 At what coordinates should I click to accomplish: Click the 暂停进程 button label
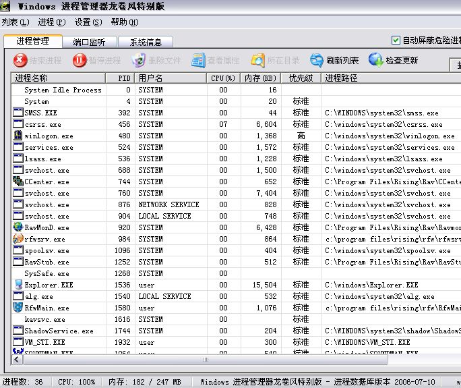pyautogui.click(x=105, y=60)
